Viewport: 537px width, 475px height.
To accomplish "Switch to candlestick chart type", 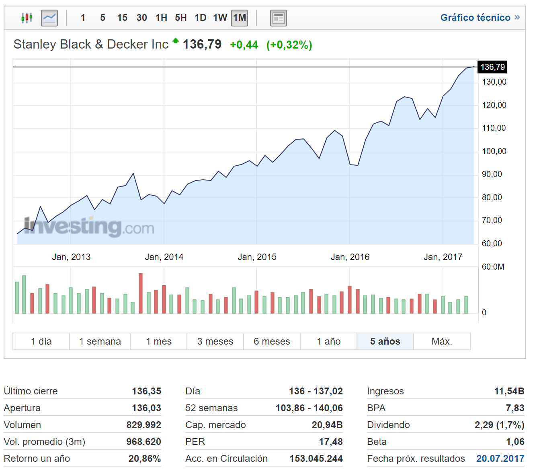I will click(x=27, y=18).
